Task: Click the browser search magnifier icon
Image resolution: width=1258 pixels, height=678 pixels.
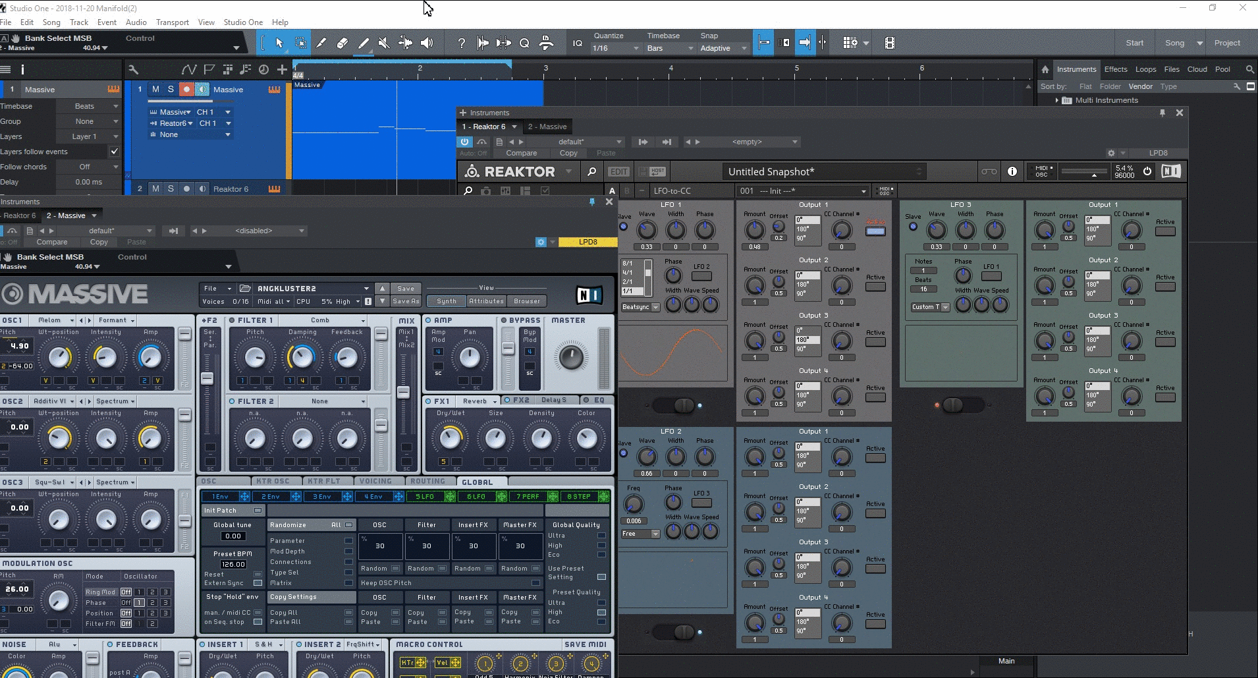Action: click(1249, 69)
